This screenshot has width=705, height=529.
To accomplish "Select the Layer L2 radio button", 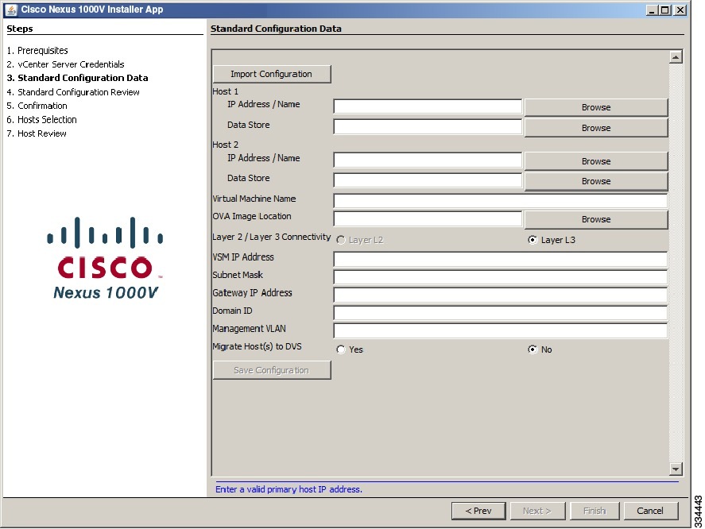I will 341,239.
